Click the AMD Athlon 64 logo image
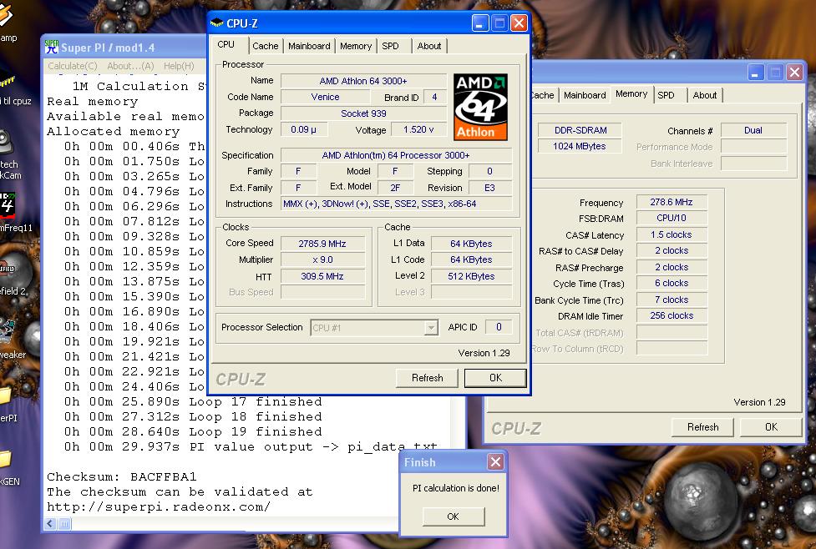 [480, 107]
